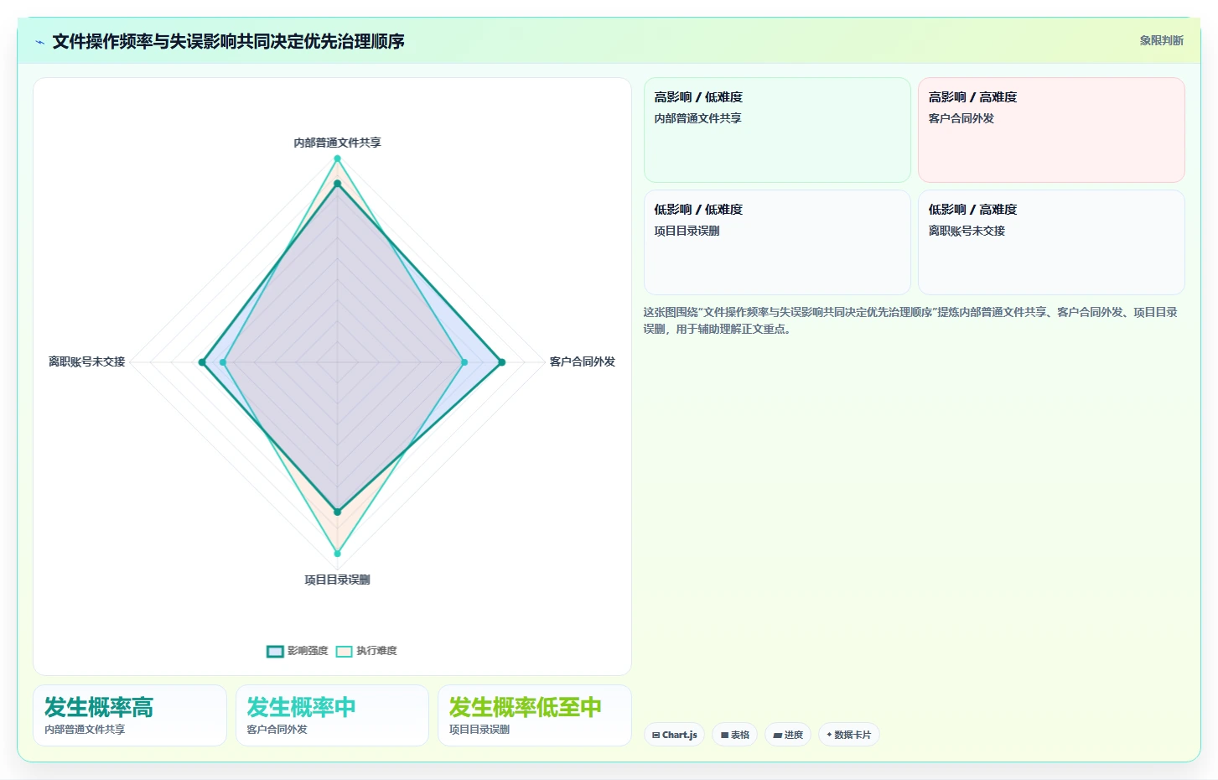
Task: Select the 低影响 / 低难度 quadrant card
Action: point(777,242)
